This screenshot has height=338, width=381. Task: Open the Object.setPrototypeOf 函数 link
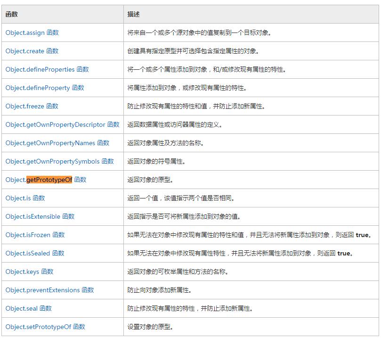tap(45, 327)
